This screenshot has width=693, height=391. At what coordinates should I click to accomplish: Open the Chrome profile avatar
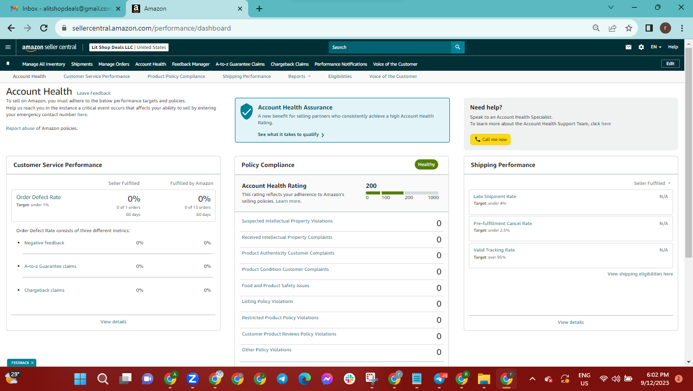coord(665,28)
